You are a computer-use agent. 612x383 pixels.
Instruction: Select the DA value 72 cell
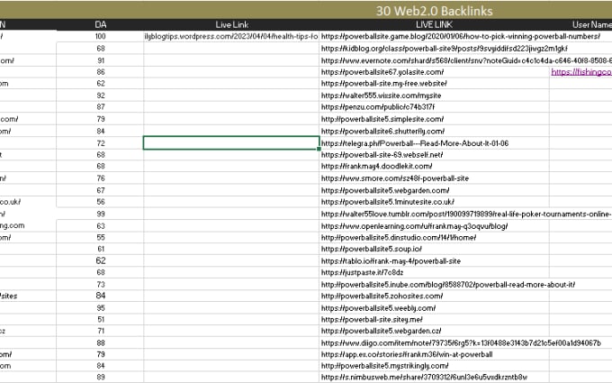pos(101,143)
